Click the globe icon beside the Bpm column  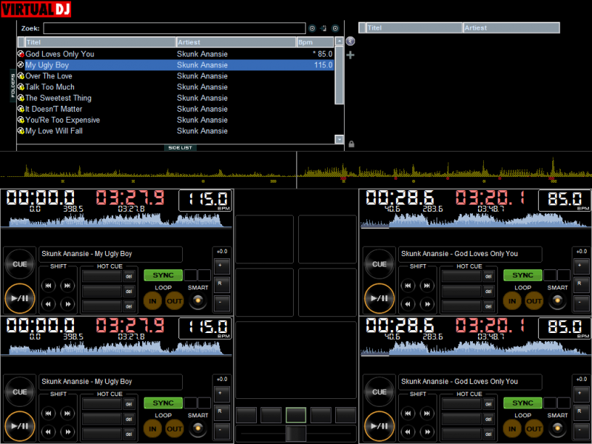tap(350, 41)
